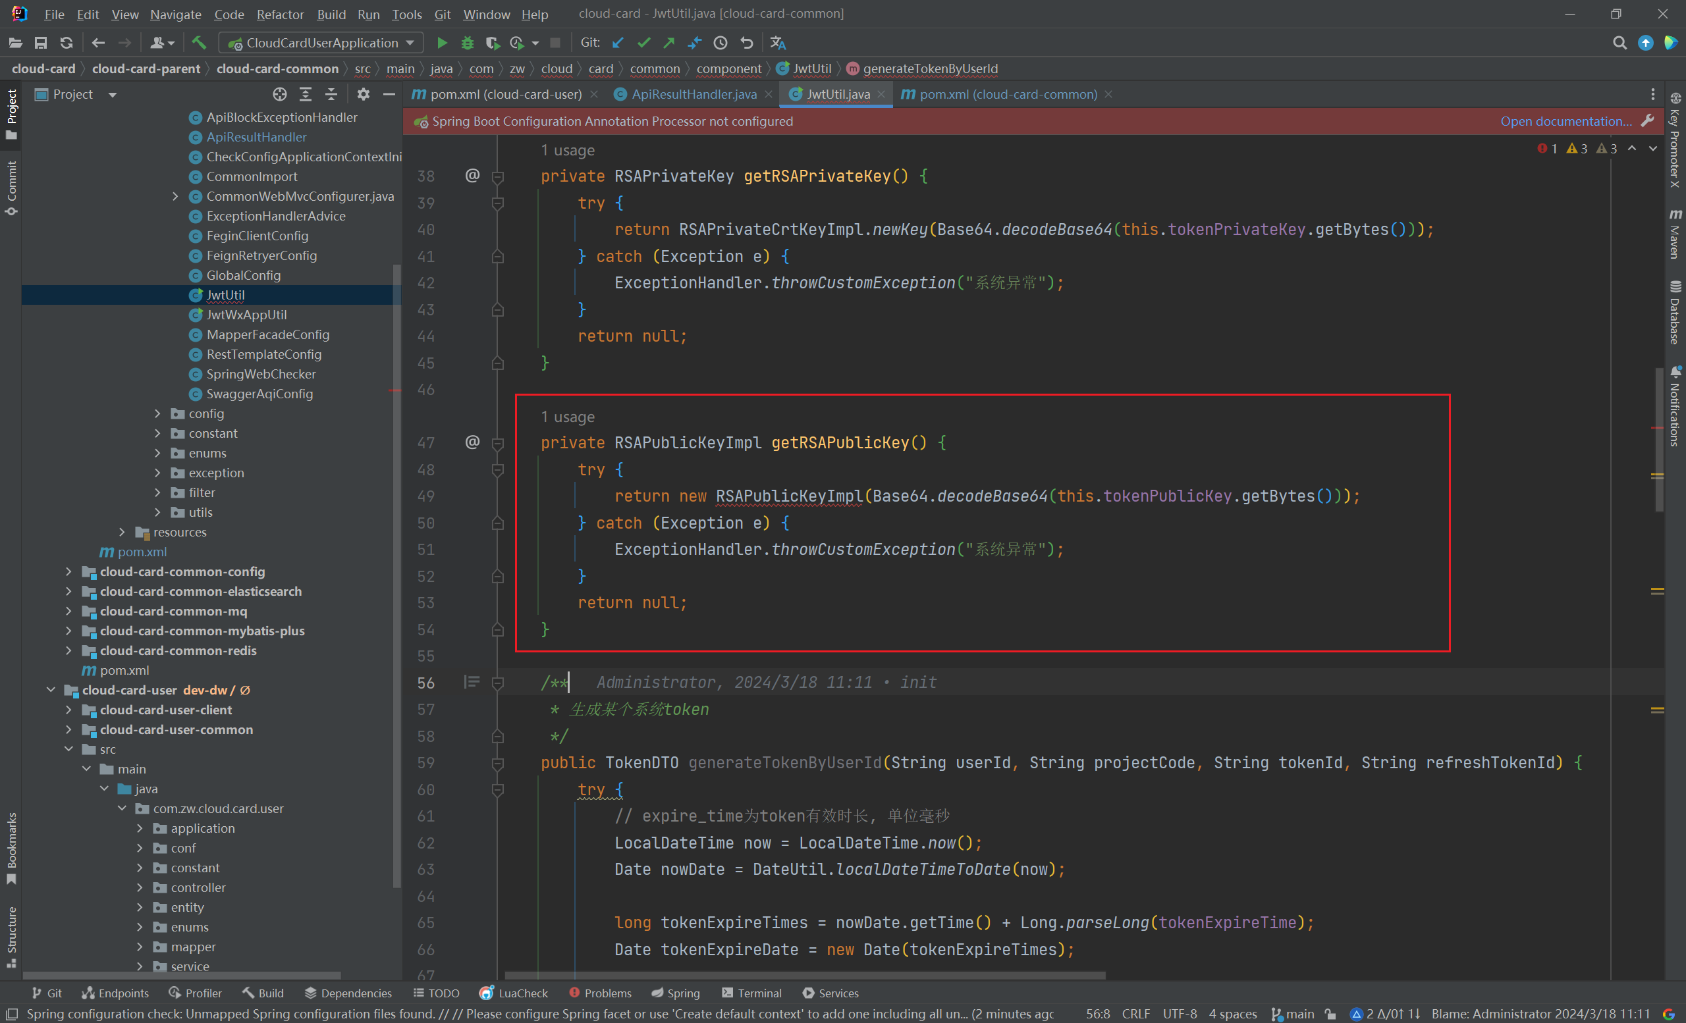
Task: Expand CommonWebMvcConfigurer.java node
Action: coord(175,197)
